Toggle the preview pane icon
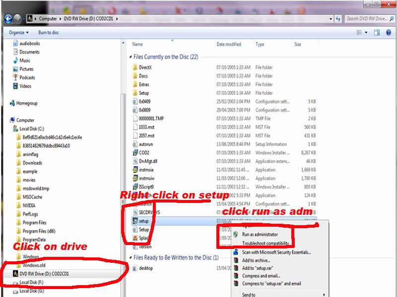Image resolution: width=397 pixels, height=297 pixels. coord(377,33)
